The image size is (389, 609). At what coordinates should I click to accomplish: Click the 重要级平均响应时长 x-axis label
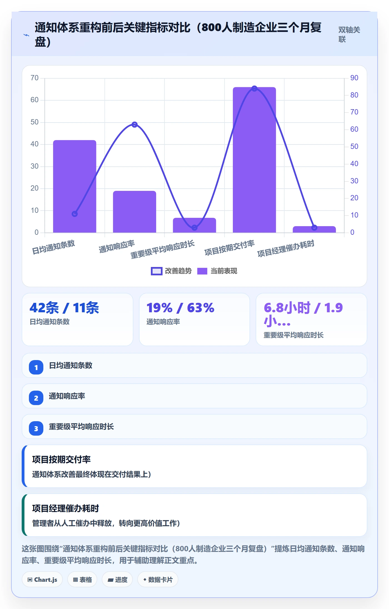coord(163,249)
